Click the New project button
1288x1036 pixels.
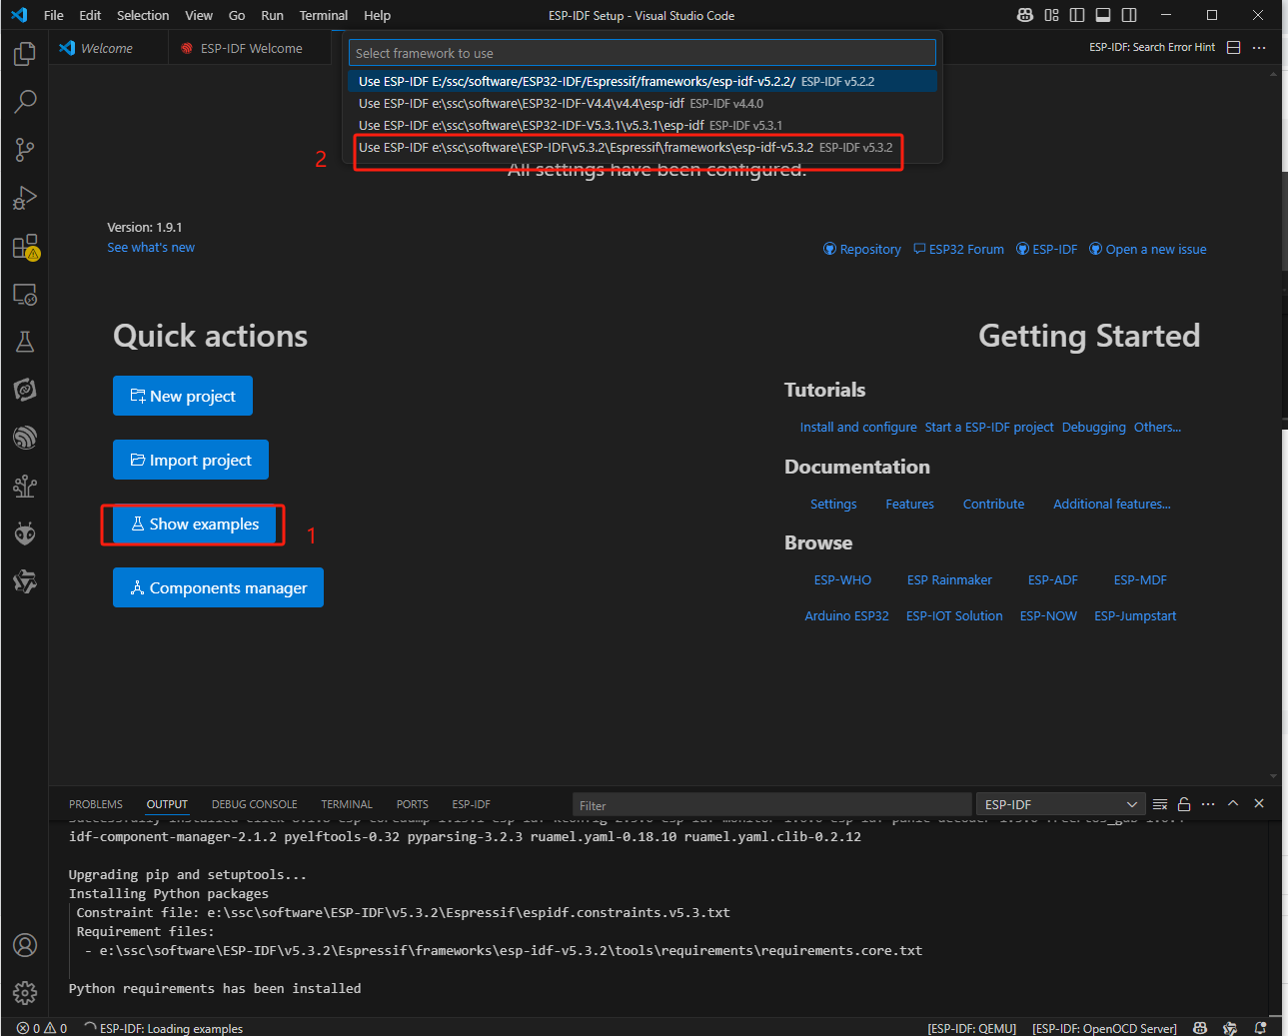(x=183, y=396)
